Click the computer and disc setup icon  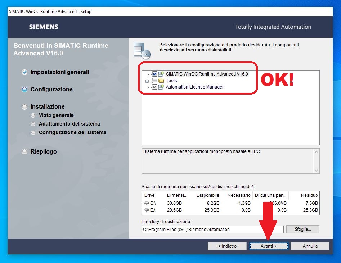(142, 51)
